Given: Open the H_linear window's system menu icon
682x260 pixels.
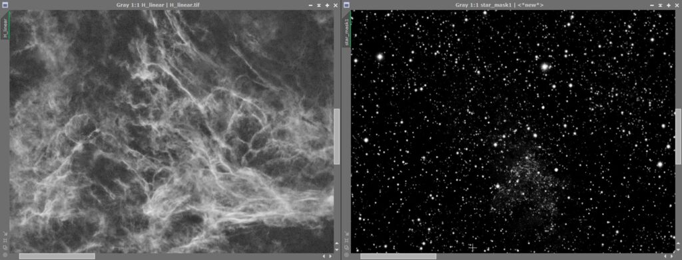Looking at the screenshot, I should (x=5, y=5).
